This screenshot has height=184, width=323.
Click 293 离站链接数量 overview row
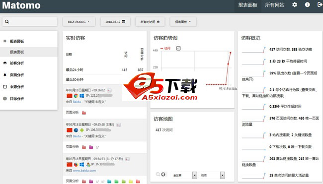coord(280,161)
